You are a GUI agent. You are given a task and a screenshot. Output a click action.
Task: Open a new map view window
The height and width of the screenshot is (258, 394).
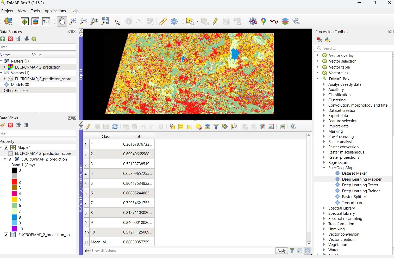tap(25, 21)
